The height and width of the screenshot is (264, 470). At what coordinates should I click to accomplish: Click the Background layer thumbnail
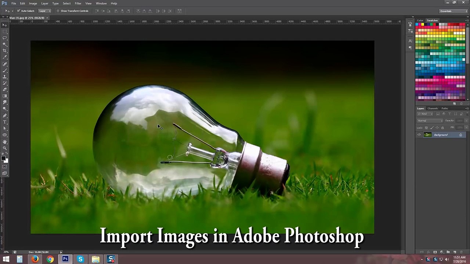click(427, 135)
